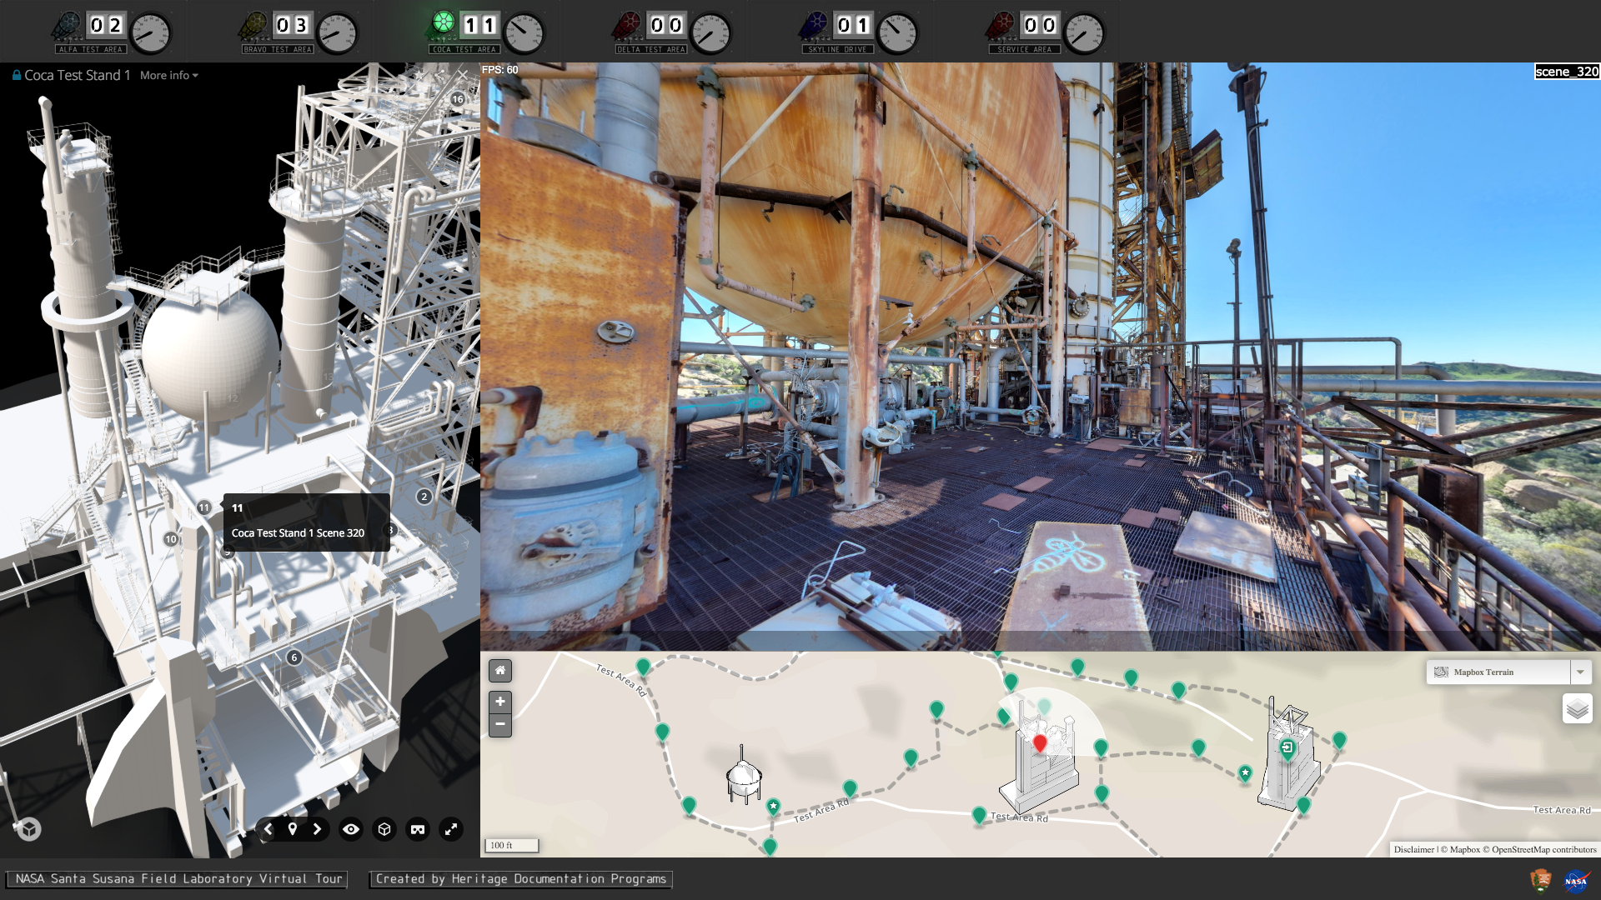The image size is (1601, 900).
Task: Select the Coca Test Area tab
Action: click(x=486, y=32)
